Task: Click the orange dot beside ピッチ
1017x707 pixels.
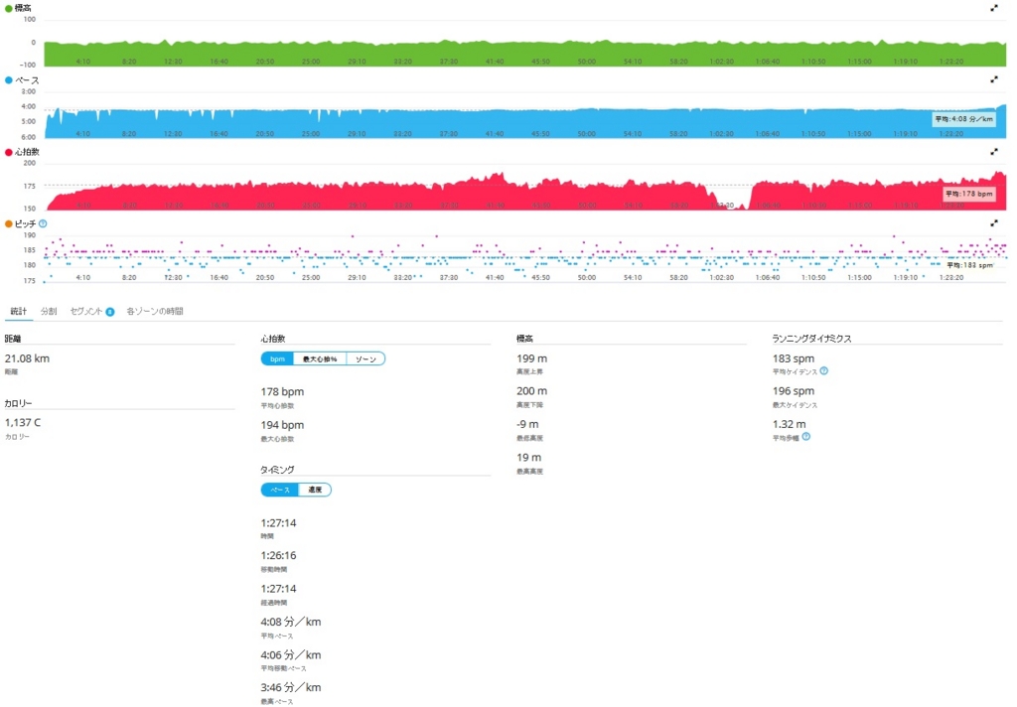Action: (x=8, y=223)
